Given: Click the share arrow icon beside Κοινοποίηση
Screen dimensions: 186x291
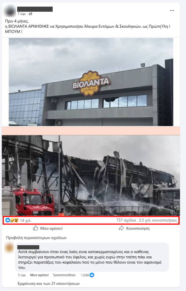Looking at the screenshot, I should click(x=121, y=228).
